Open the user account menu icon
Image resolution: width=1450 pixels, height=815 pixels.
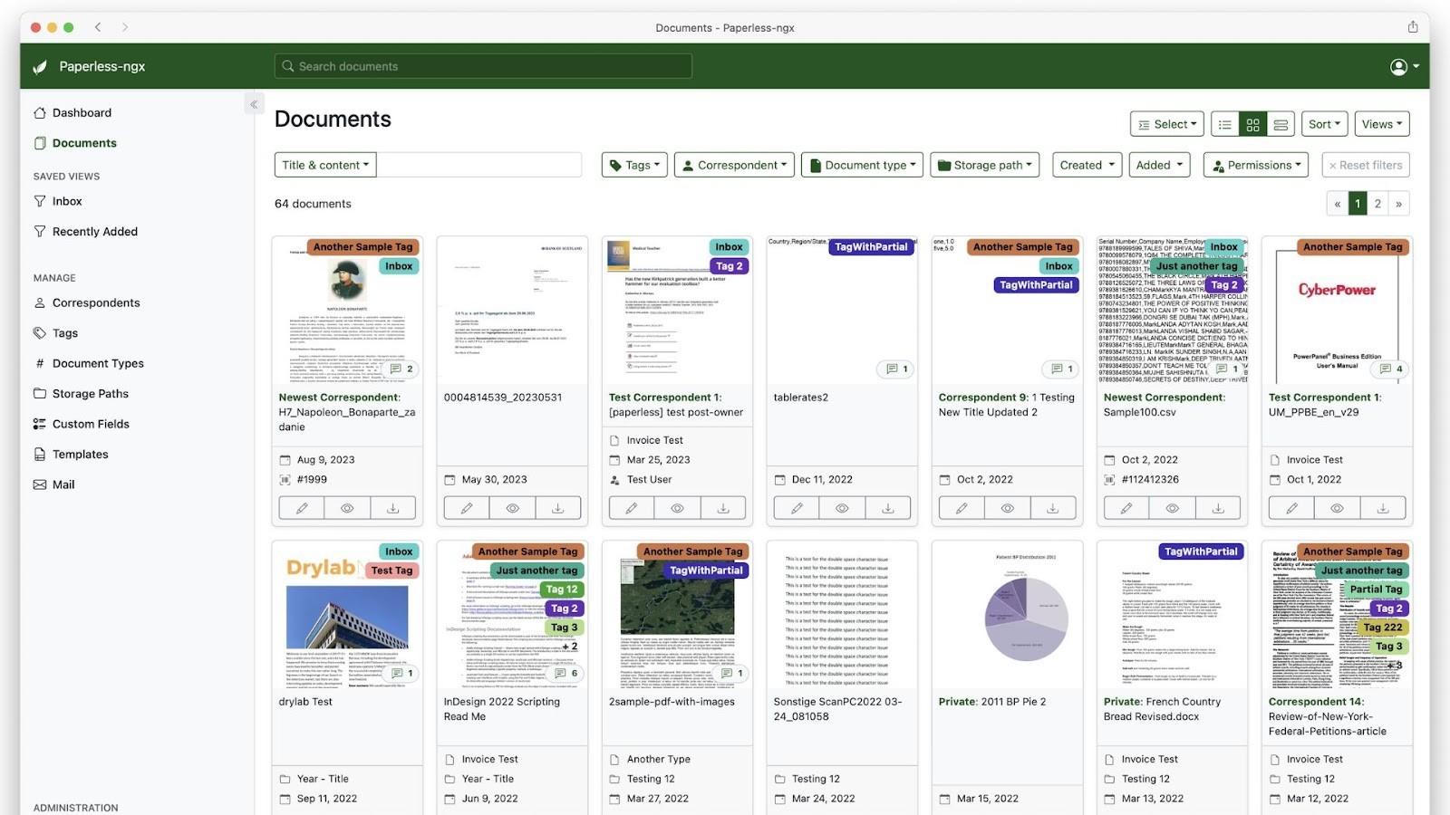(1404, 66)
